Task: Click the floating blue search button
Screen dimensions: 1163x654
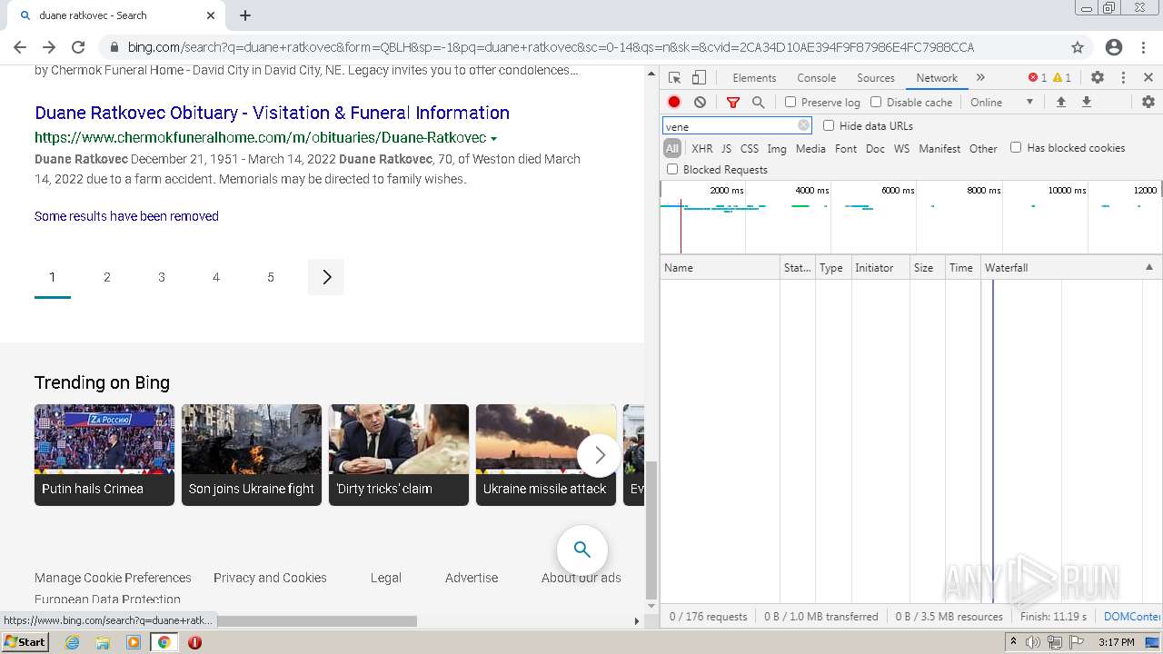Action: tap(582, 550)
